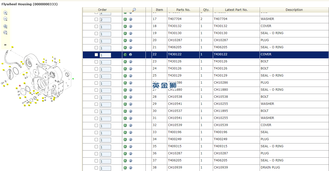This screenshot has height=171, width=329.
Task: Open info icon for item 21
Action: pyautogui.click(x=131, y=47)
